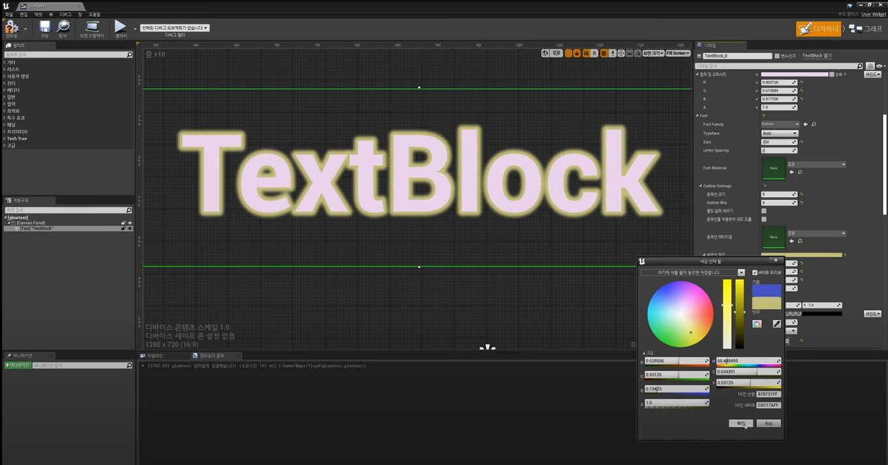Toggle the lock icon of Canvas Panel row
The image size is (888, 465).
click(123, 223)
